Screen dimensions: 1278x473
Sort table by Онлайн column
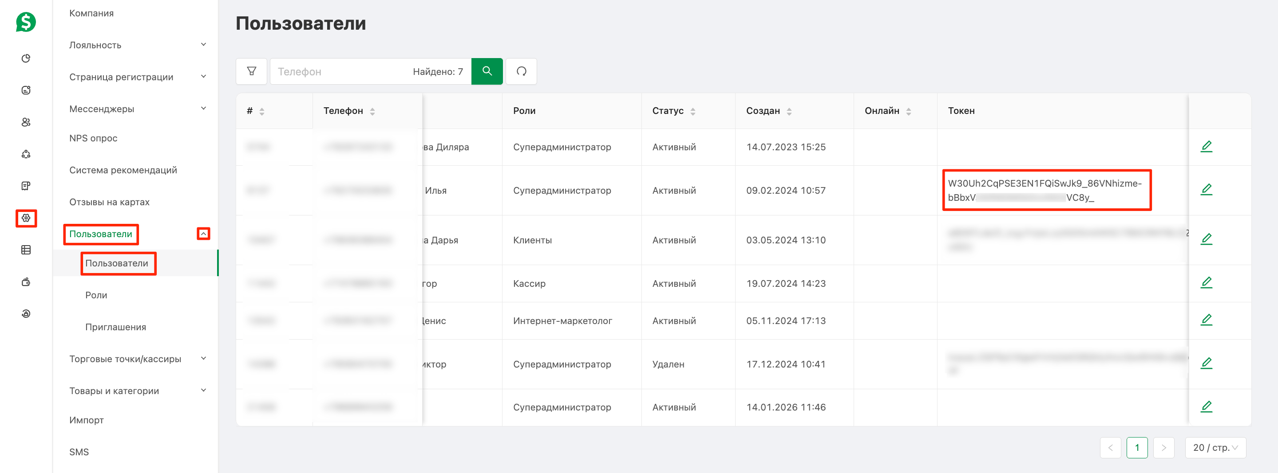click(908, 111)
